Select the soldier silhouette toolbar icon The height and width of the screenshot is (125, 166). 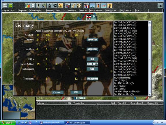(x=38, y=5)
